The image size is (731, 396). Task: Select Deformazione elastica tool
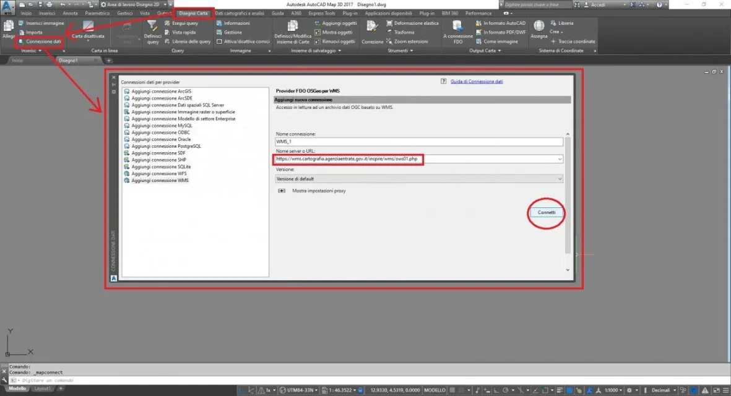412,23
